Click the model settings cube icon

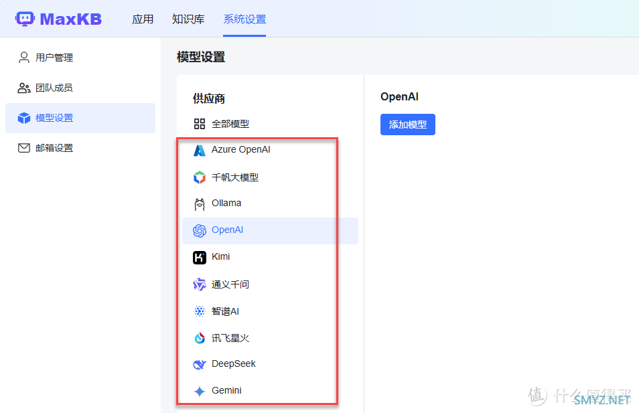(24, 118)
